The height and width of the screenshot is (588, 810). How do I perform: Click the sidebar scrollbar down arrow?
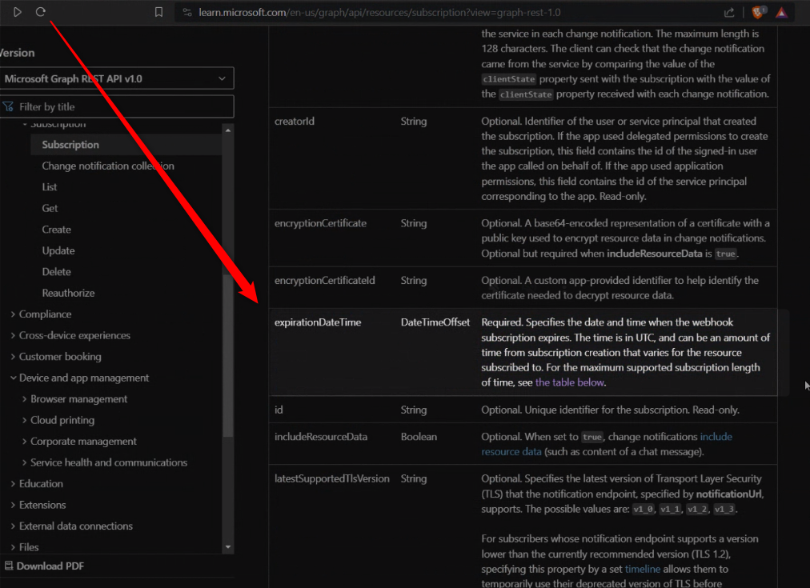coord(228,546)
